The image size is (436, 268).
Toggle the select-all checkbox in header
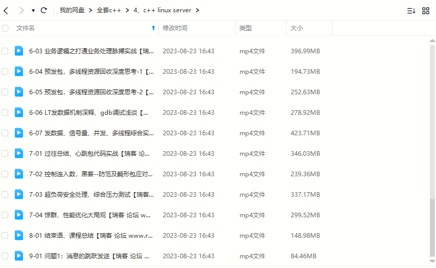(5, 28)
